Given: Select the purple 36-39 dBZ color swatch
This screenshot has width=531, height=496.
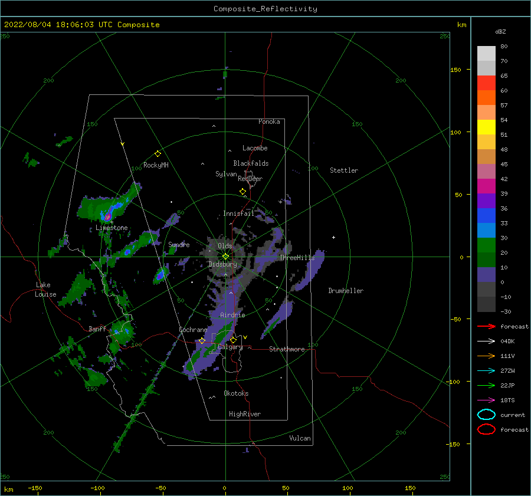Looking at the screenshot, I should 486,201.
